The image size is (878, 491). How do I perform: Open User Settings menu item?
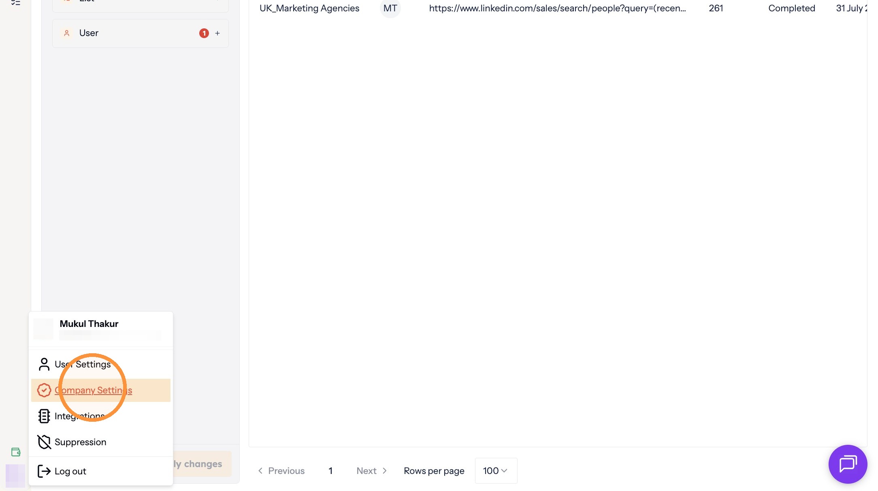(101, 364)
